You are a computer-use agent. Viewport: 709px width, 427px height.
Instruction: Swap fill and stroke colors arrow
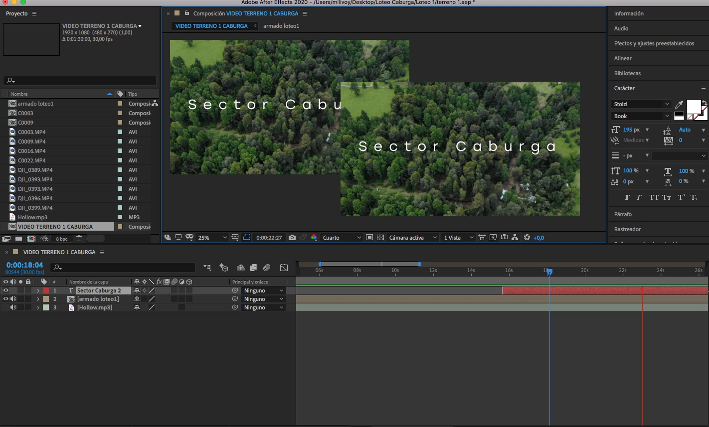704,103
